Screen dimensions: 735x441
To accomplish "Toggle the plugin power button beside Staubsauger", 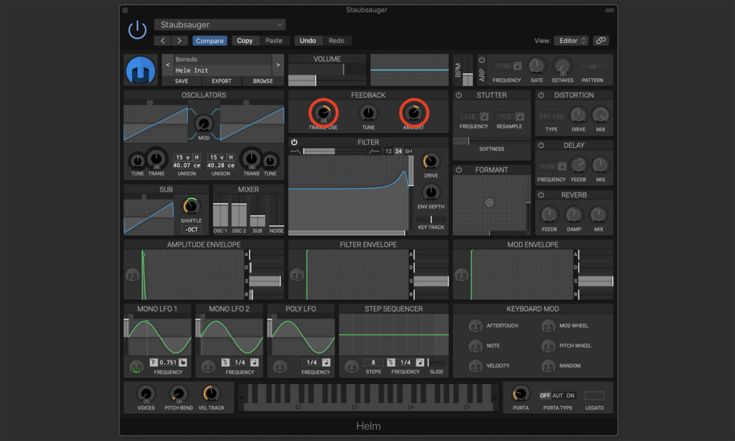I will [x=137, y=30].
